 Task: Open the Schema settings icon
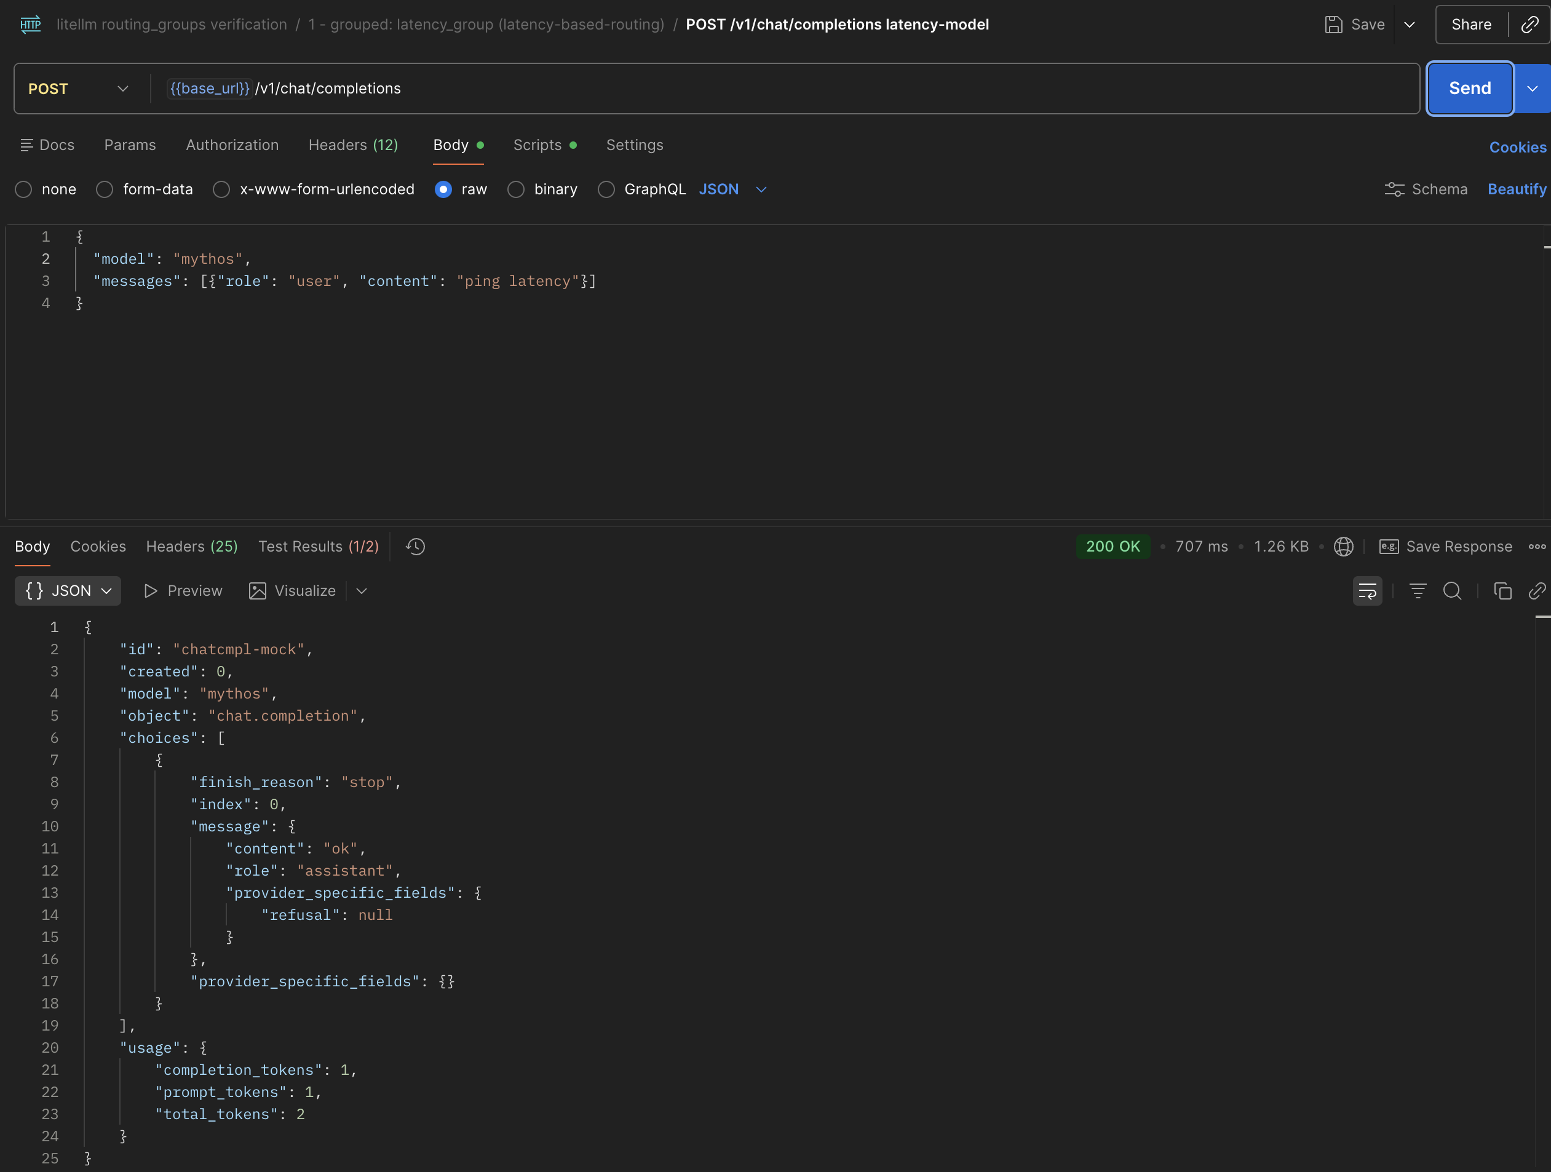pos(1394,189)
